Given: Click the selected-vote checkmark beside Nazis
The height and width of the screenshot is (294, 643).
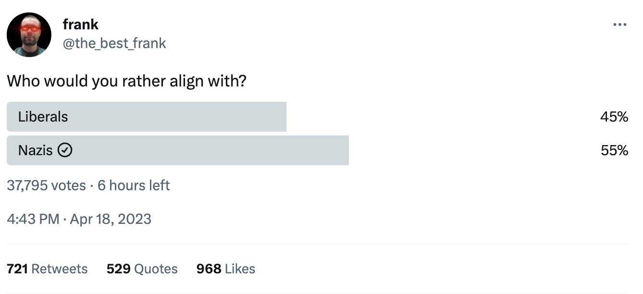Looking at the screenshot, I should point(65,151).
